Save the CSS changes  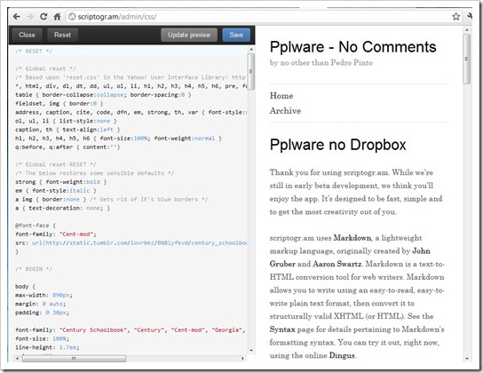point(236,35)
